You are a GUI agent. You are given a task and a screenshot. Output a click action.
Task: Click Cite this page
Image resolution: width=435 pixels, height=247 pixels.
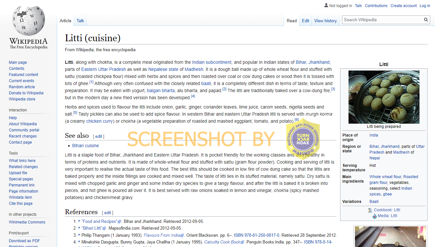[x=21, y=204]
